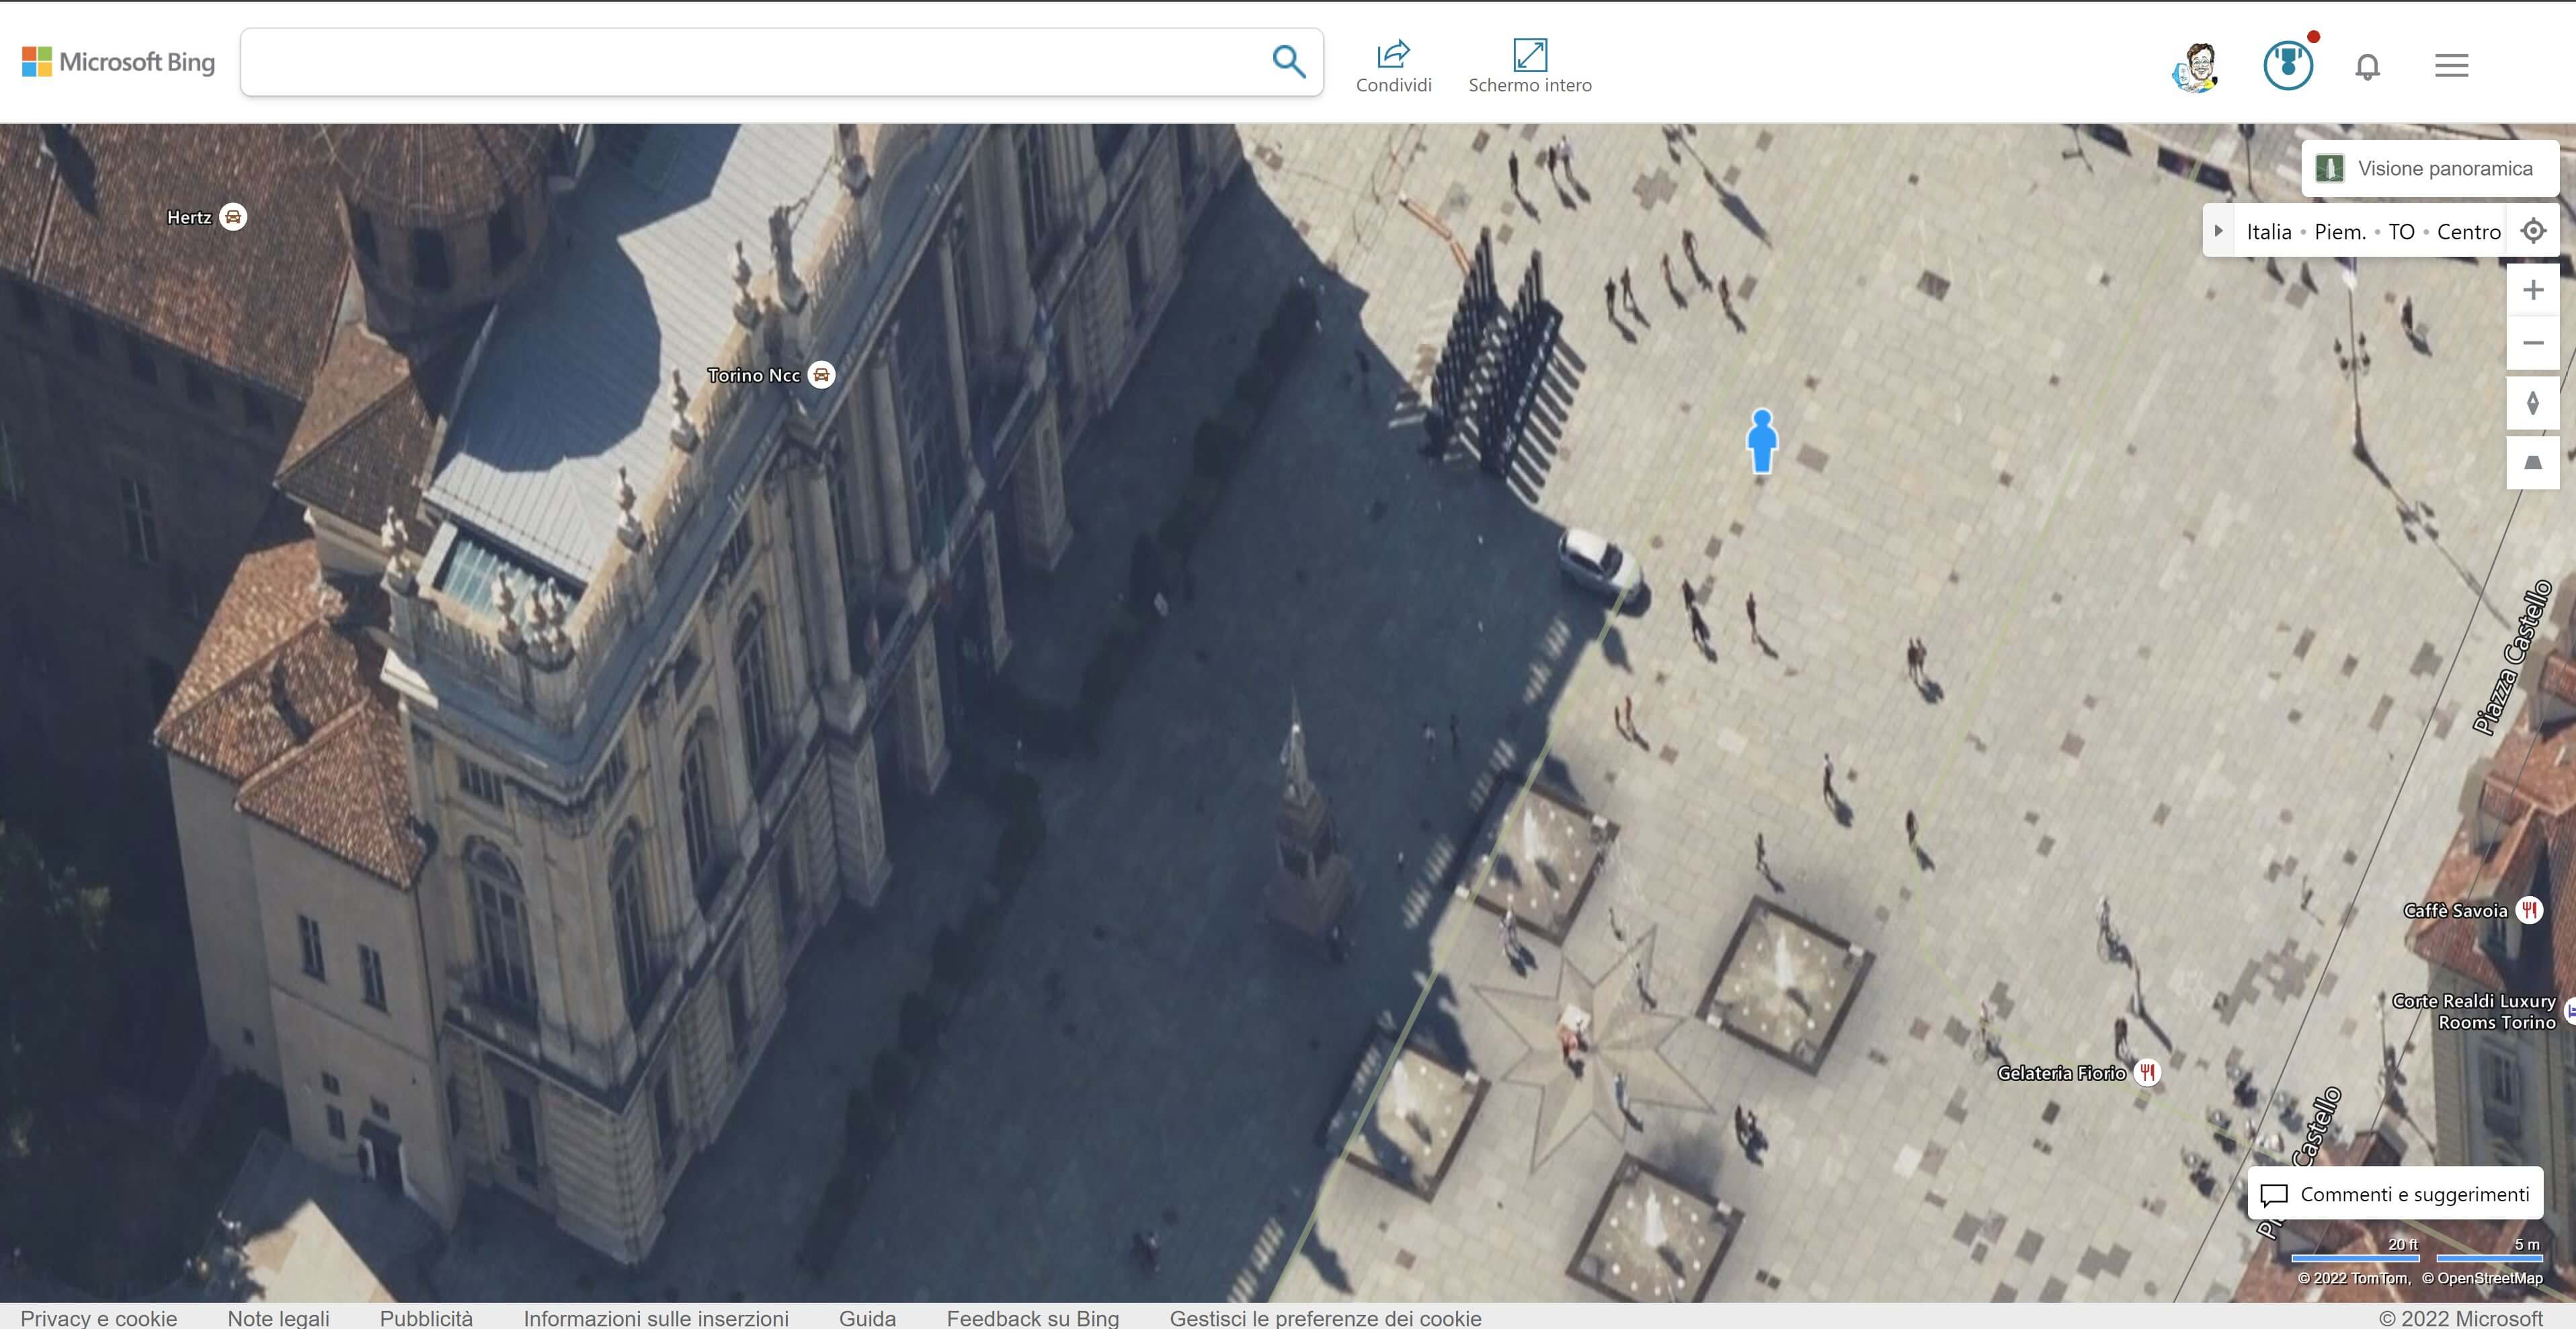Click the search magnifier icon
Screen dimensions: 2576x1329
point(1288,62)
